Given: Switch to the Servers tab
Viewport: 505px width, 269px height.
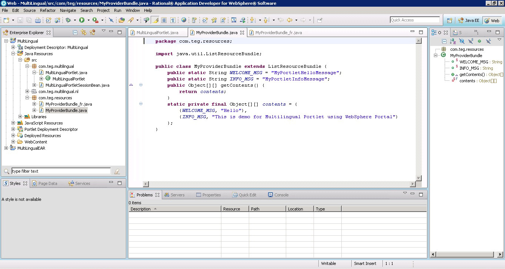Looking at the screenshot, I should (174, 195).
